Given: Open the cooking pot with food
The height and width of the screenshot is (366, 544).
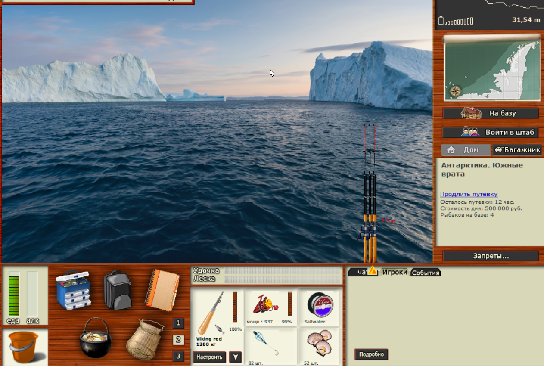Looking at the screenshot, I should click(x=96, y=338).
